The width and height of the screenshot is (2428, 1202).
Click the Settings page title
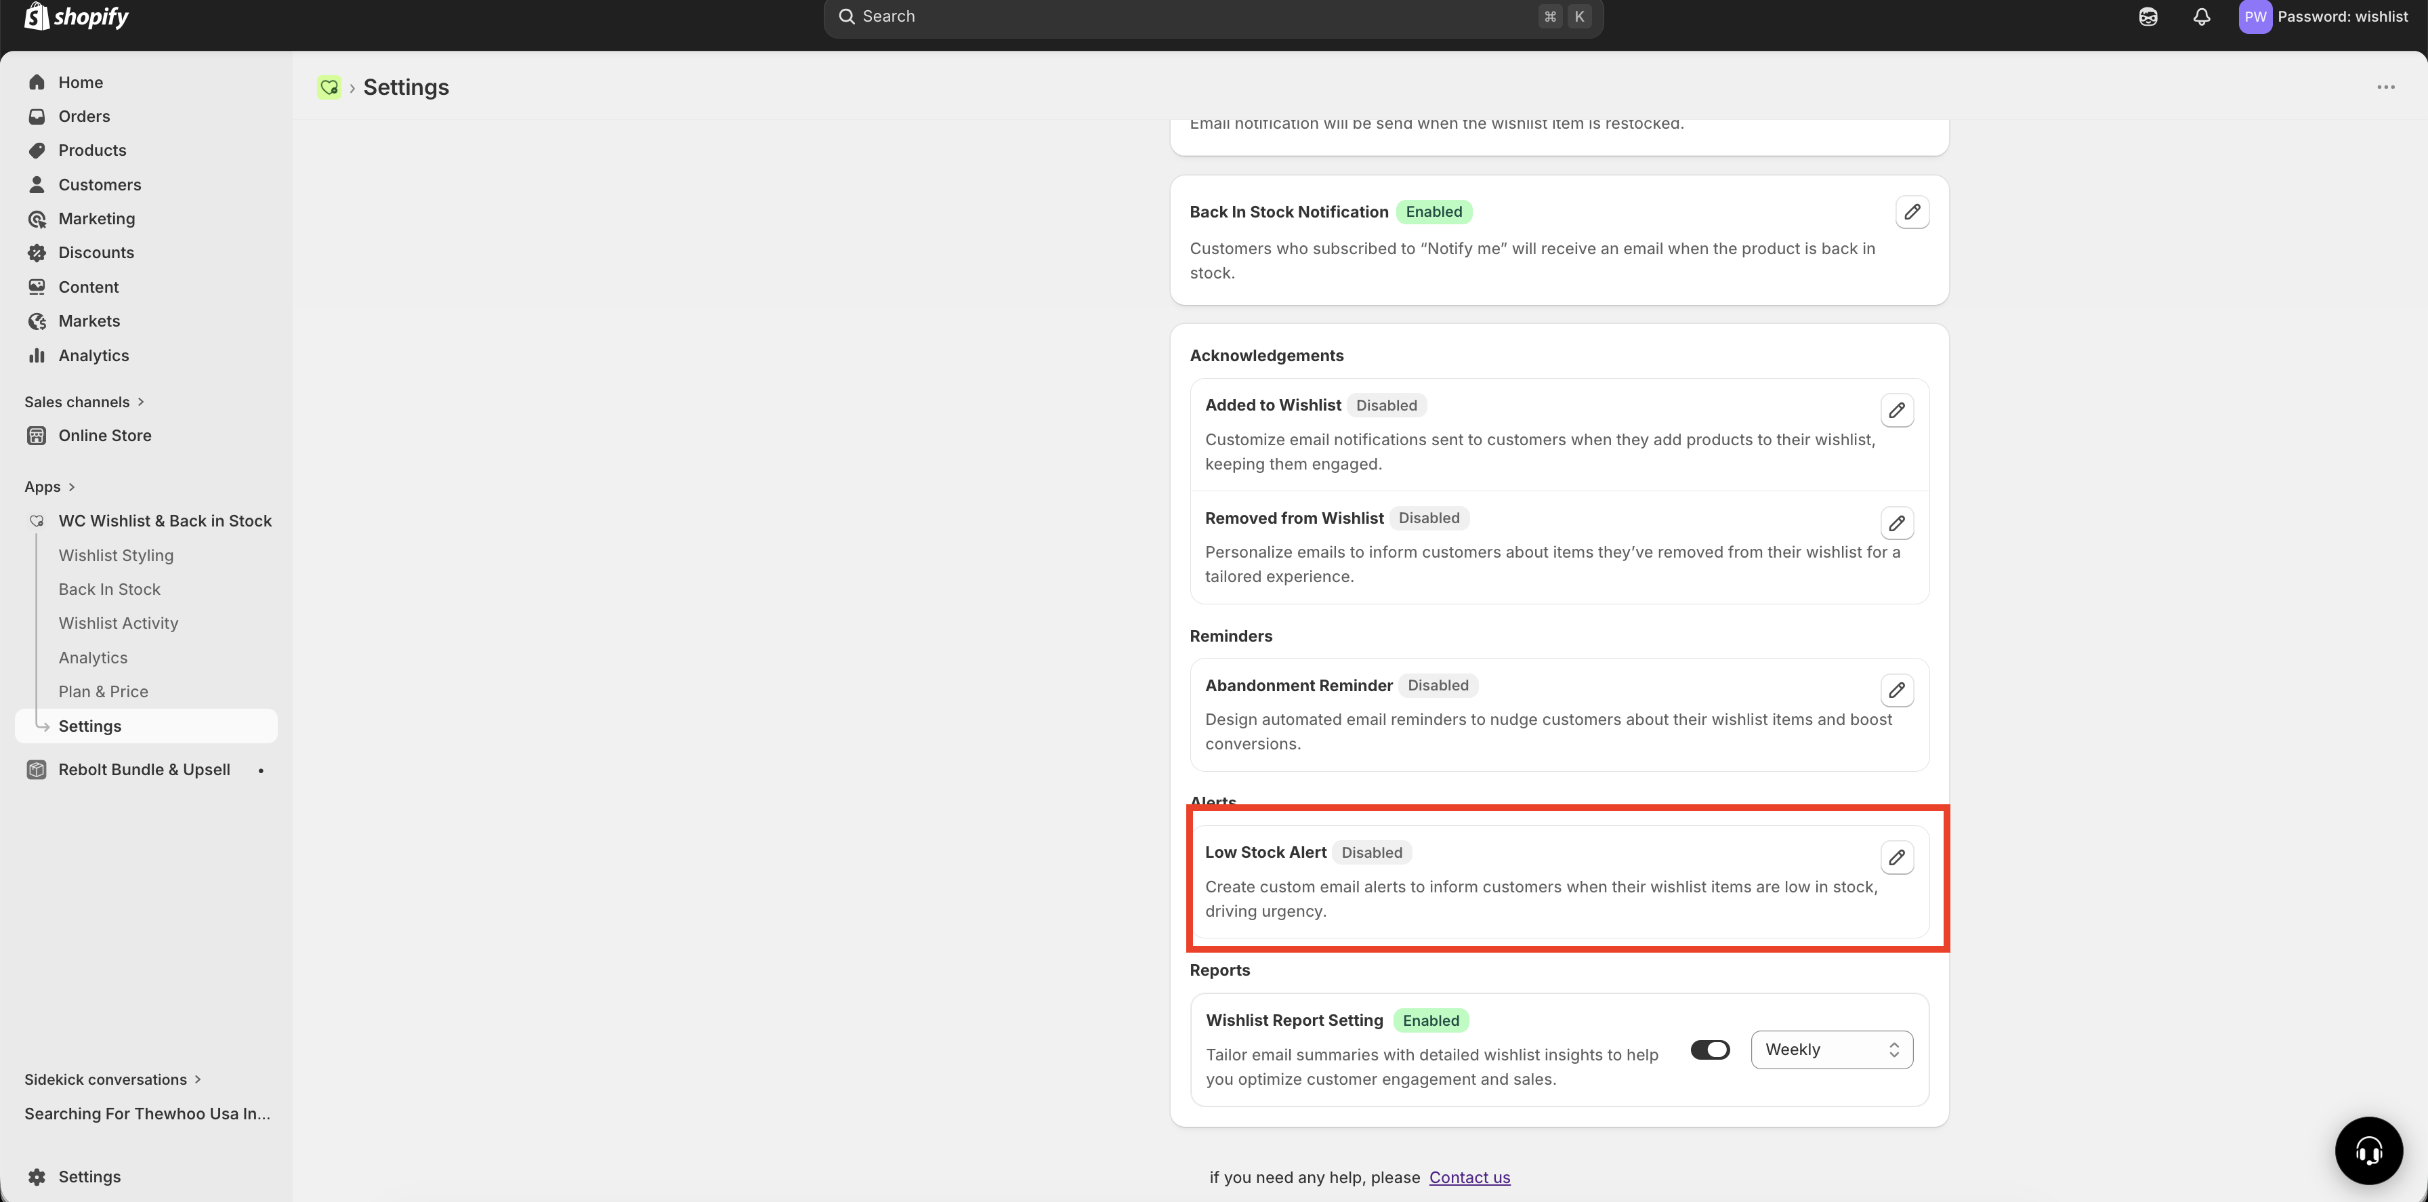406,87
